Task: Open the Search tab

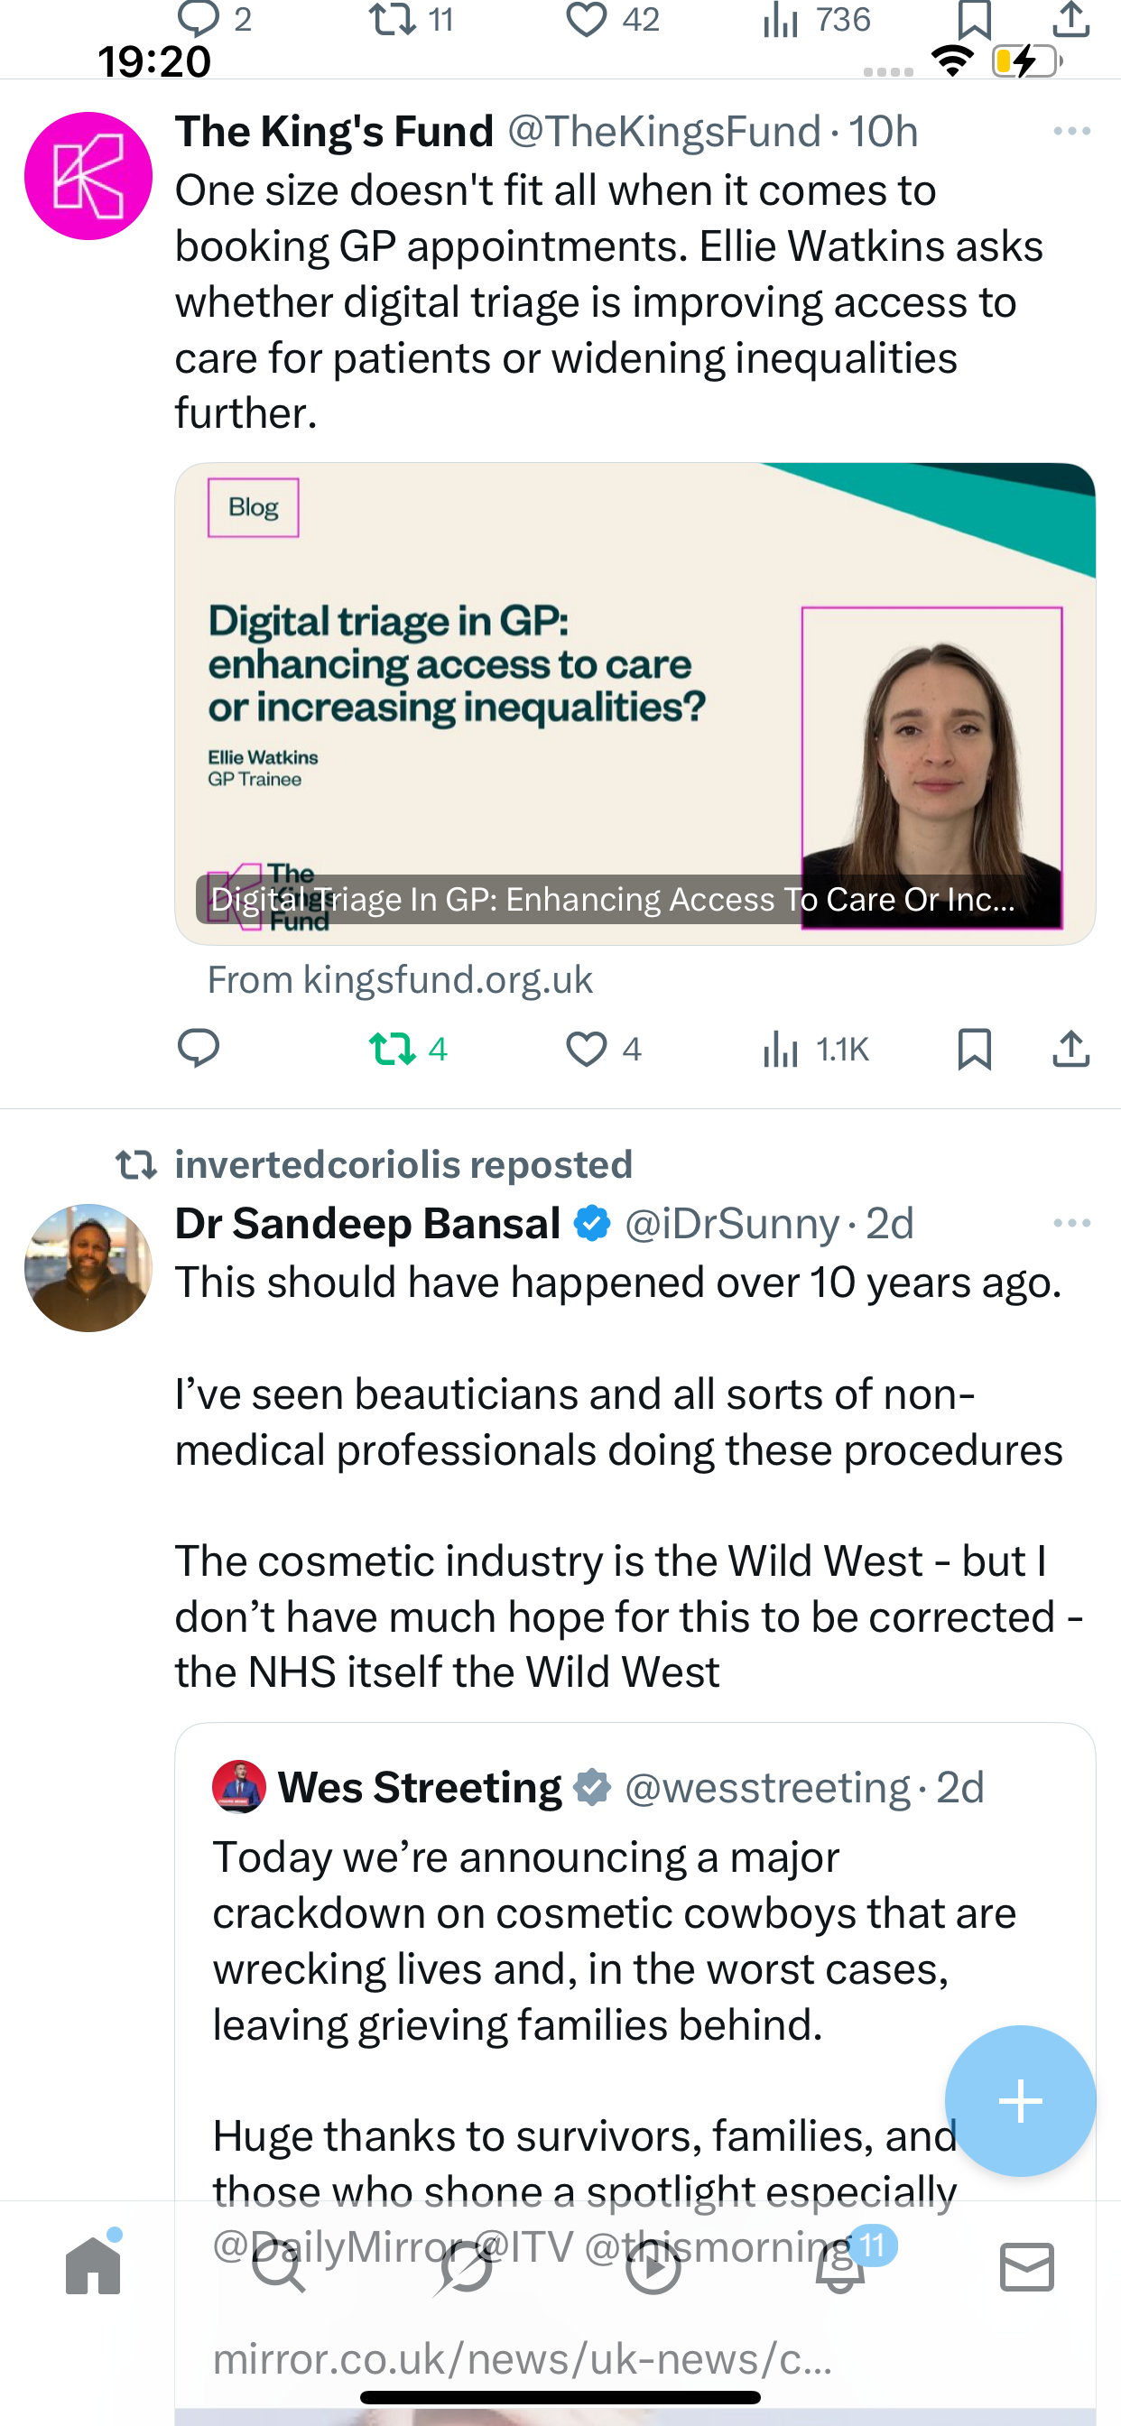Action: pos(280,2266)
